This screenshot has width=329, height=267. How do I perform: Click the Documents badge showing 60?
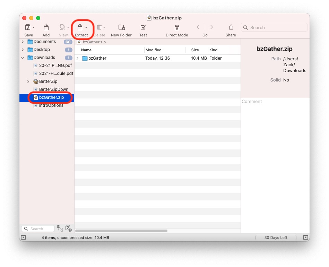tap(68, 42)
